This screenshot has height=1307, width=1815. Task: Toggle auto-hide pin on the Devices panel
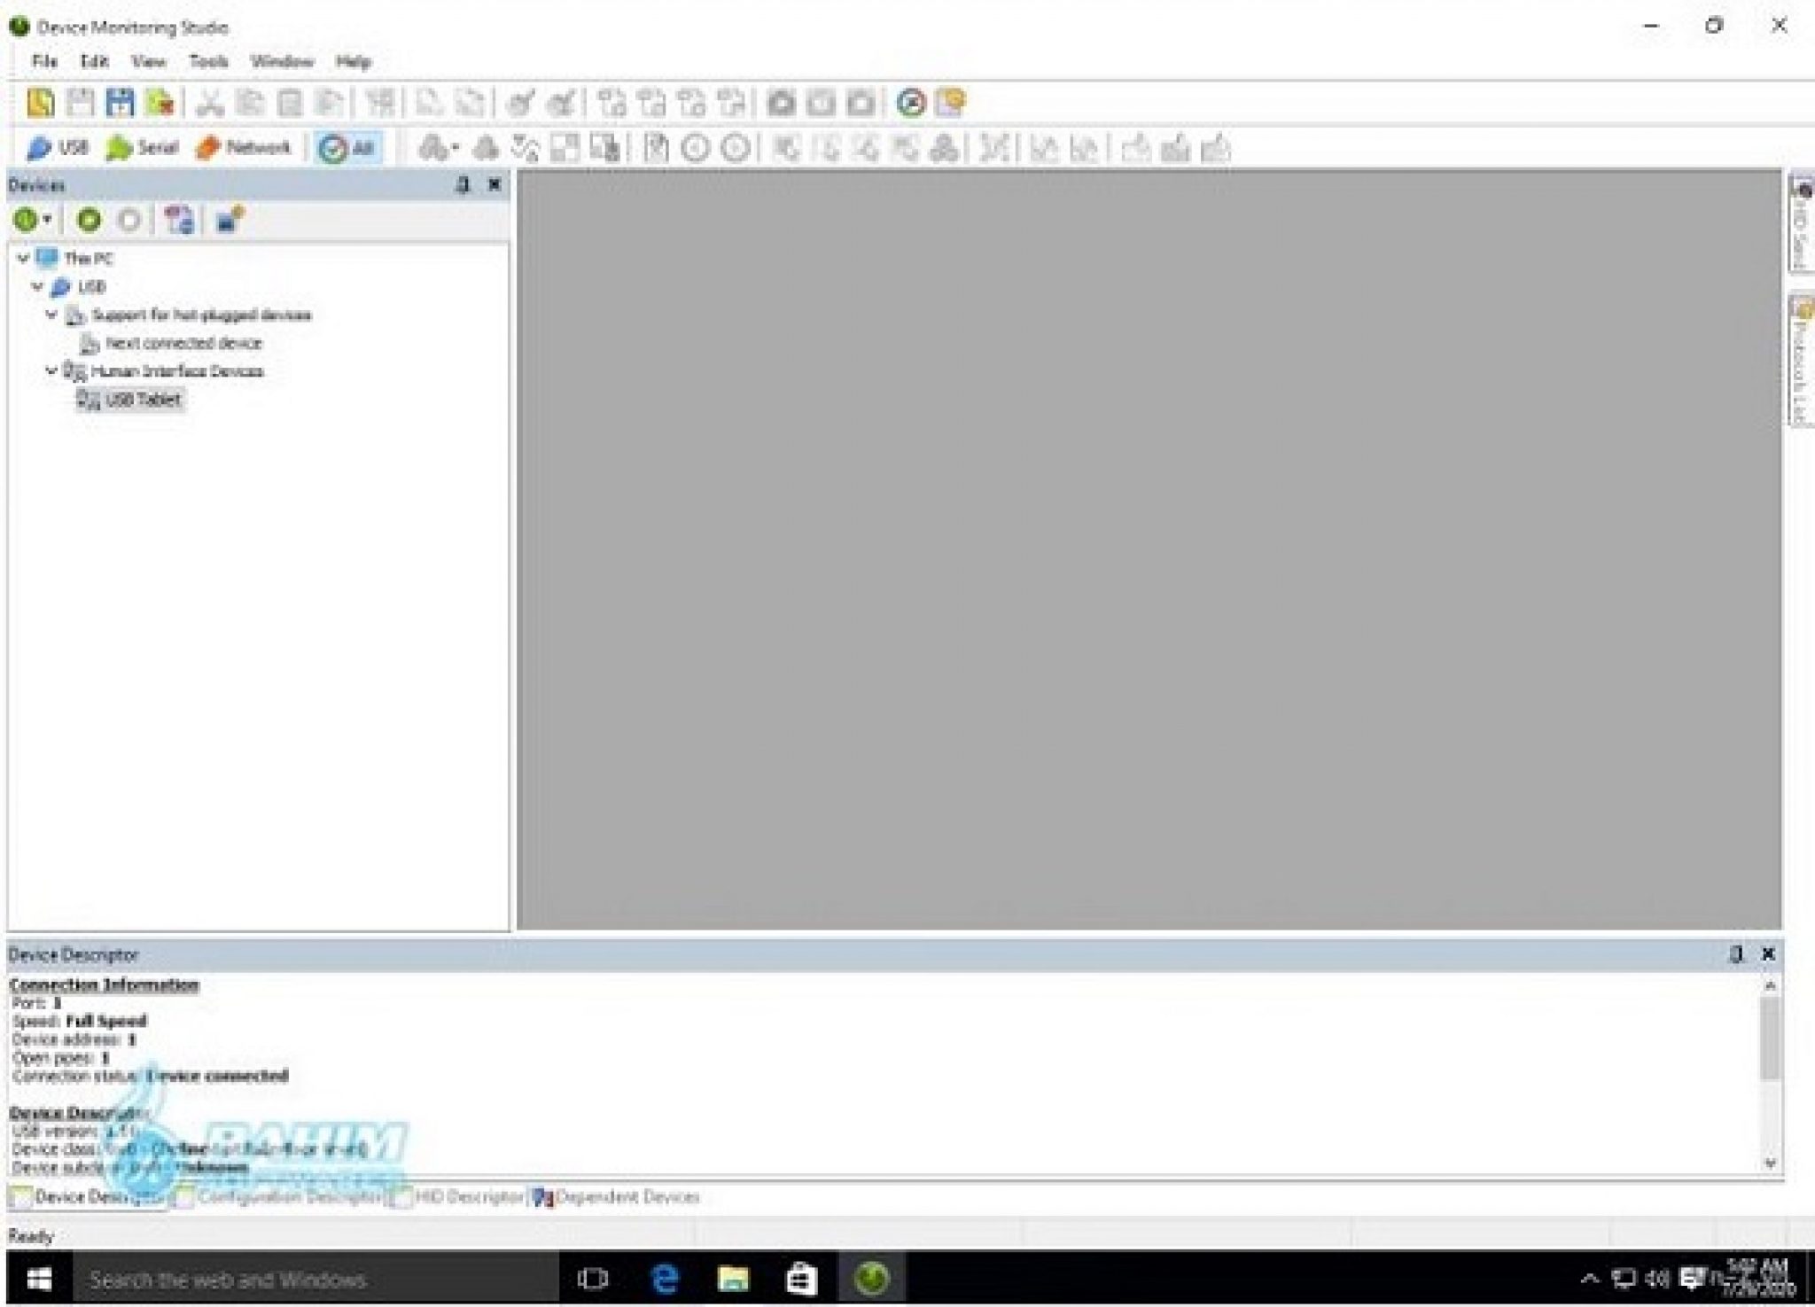(x=463, y=184)
